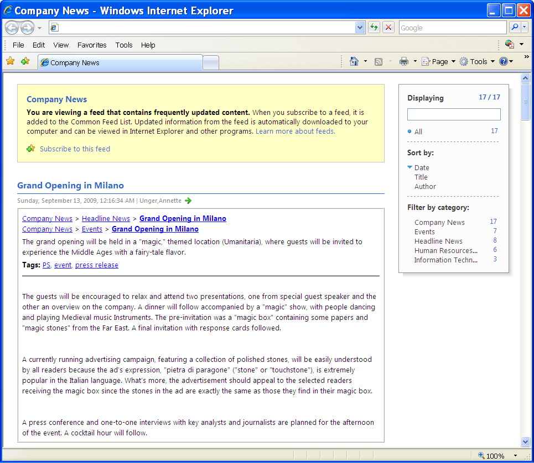The height and width of the screenshot is (463, 534).
Task: Filter by the Headline News category
Action: pos(438,241)
